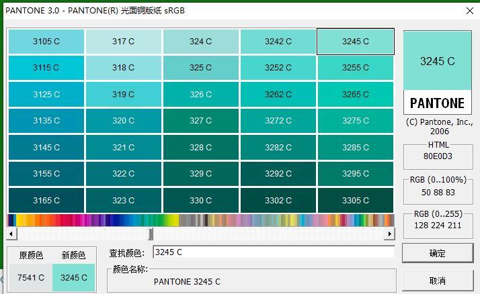Click the 确定 confirm button

[x=438, y=253]
